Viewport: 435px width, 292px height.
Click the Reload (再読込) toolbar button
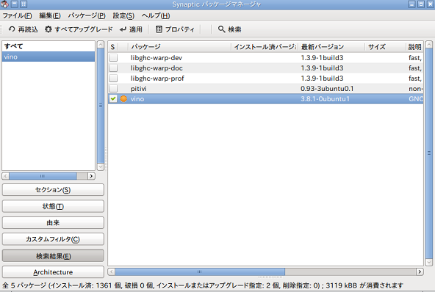[x=23, y=29]
